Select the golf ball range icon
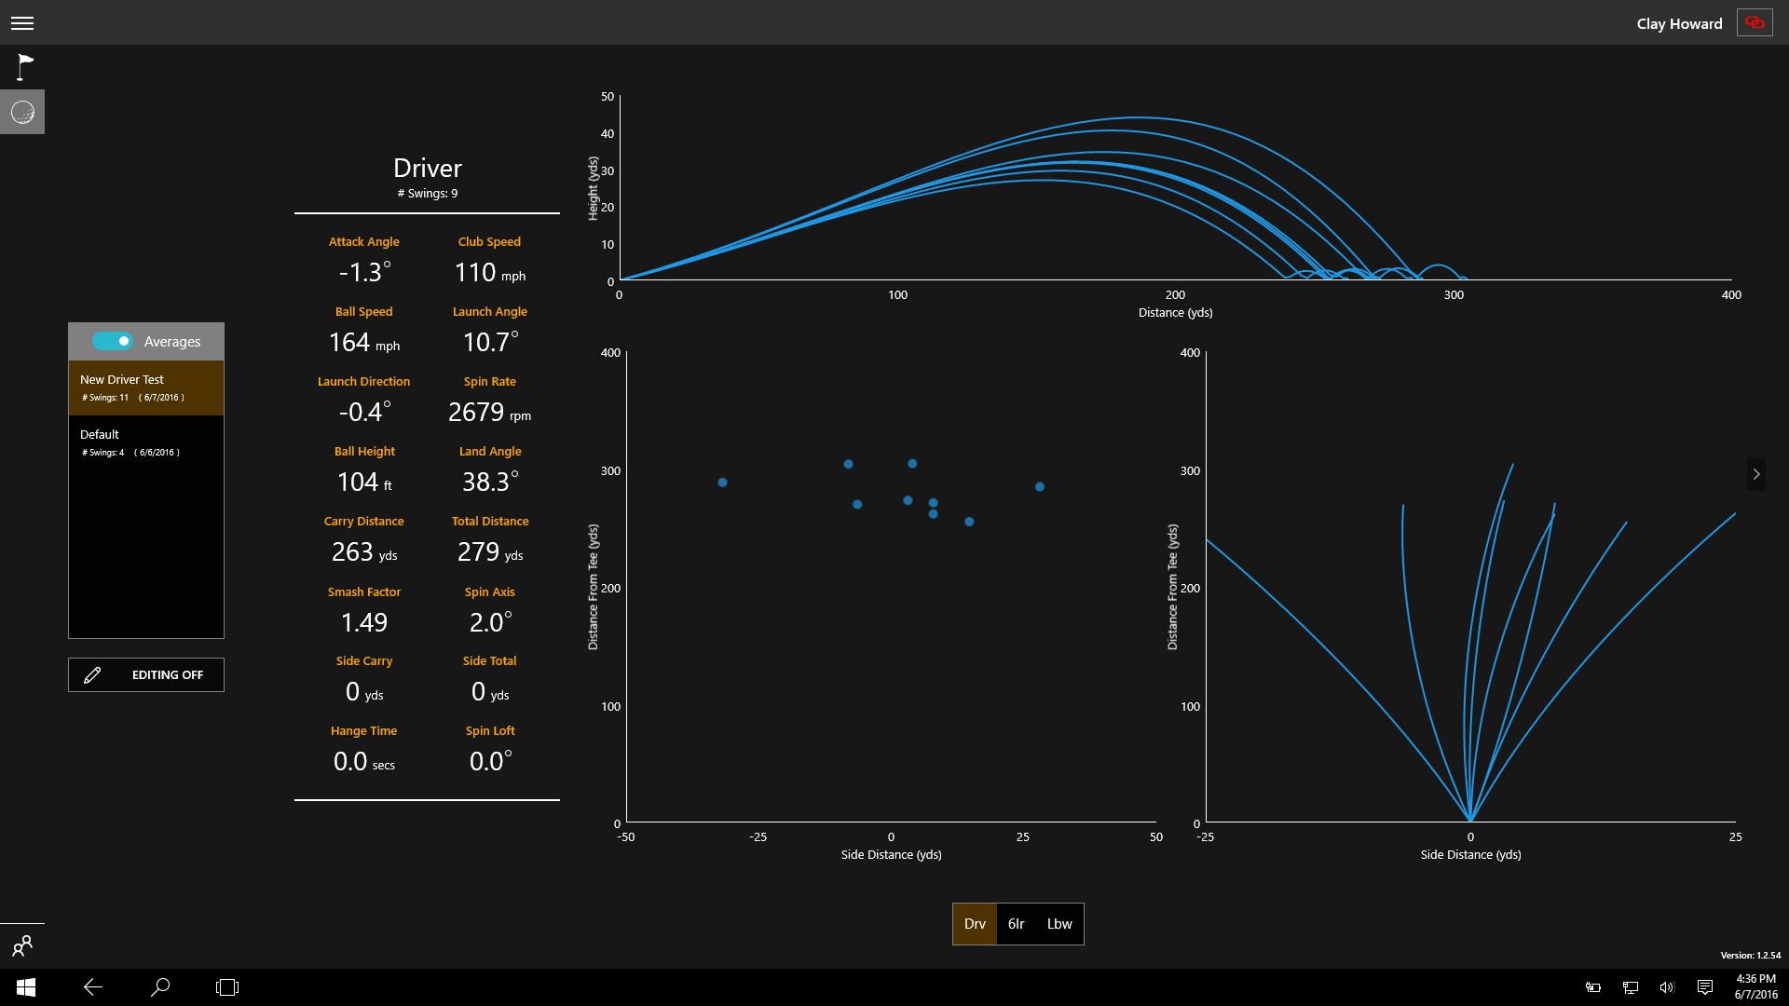The height and width of the screenshot is (1006, 1789). pos(22,113)
